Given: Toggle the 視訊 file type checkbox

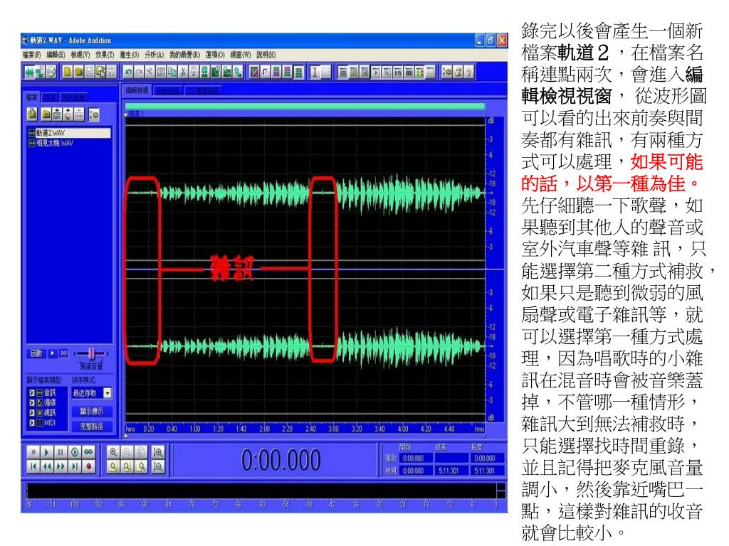Looking at the screenshot, I should 32,412.
